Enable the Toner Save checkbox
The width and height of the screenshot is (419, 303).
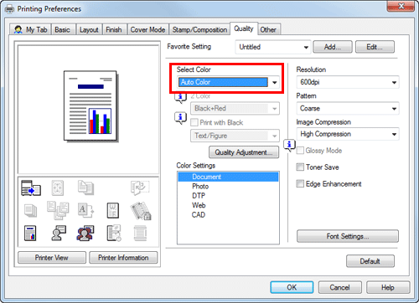[300, 167]
